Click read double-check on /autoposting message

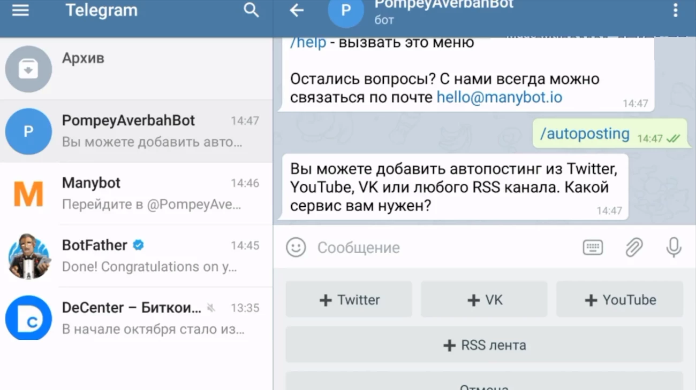(x=673, y=139)
